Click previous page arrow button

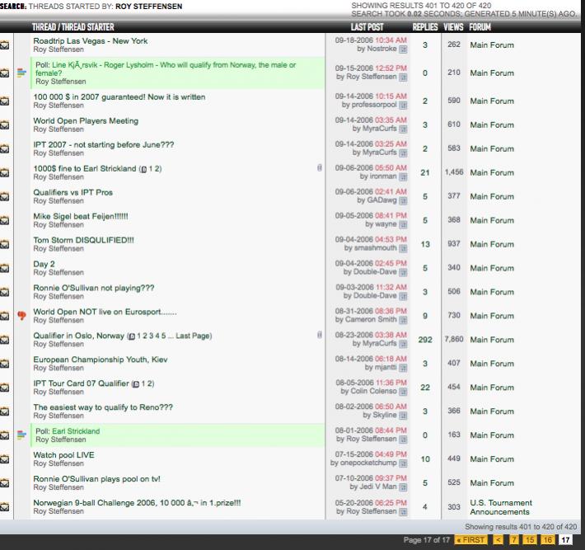(x=498, y=540)
